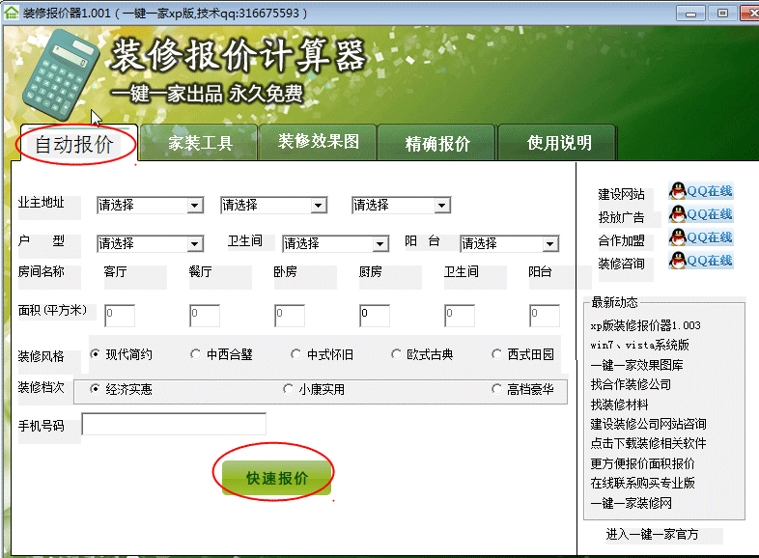Open the xp版装修报价器1.003 news link
Screen dimensions: 759x558
pyautogui.click(x=645, y=325)
